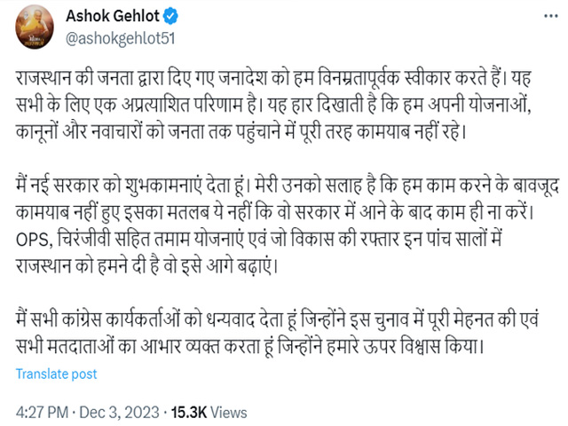The image size is (568, 426).
Task: Open the three-dot more options menu
Action: 551,16
